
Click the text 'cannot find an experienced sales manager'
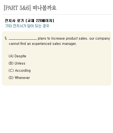(42, 44)
